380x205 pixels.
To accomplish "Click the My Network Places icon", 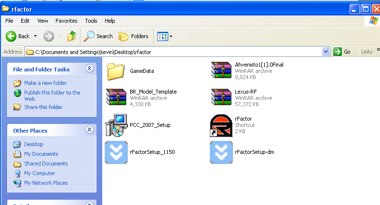I will click(17, 183).
